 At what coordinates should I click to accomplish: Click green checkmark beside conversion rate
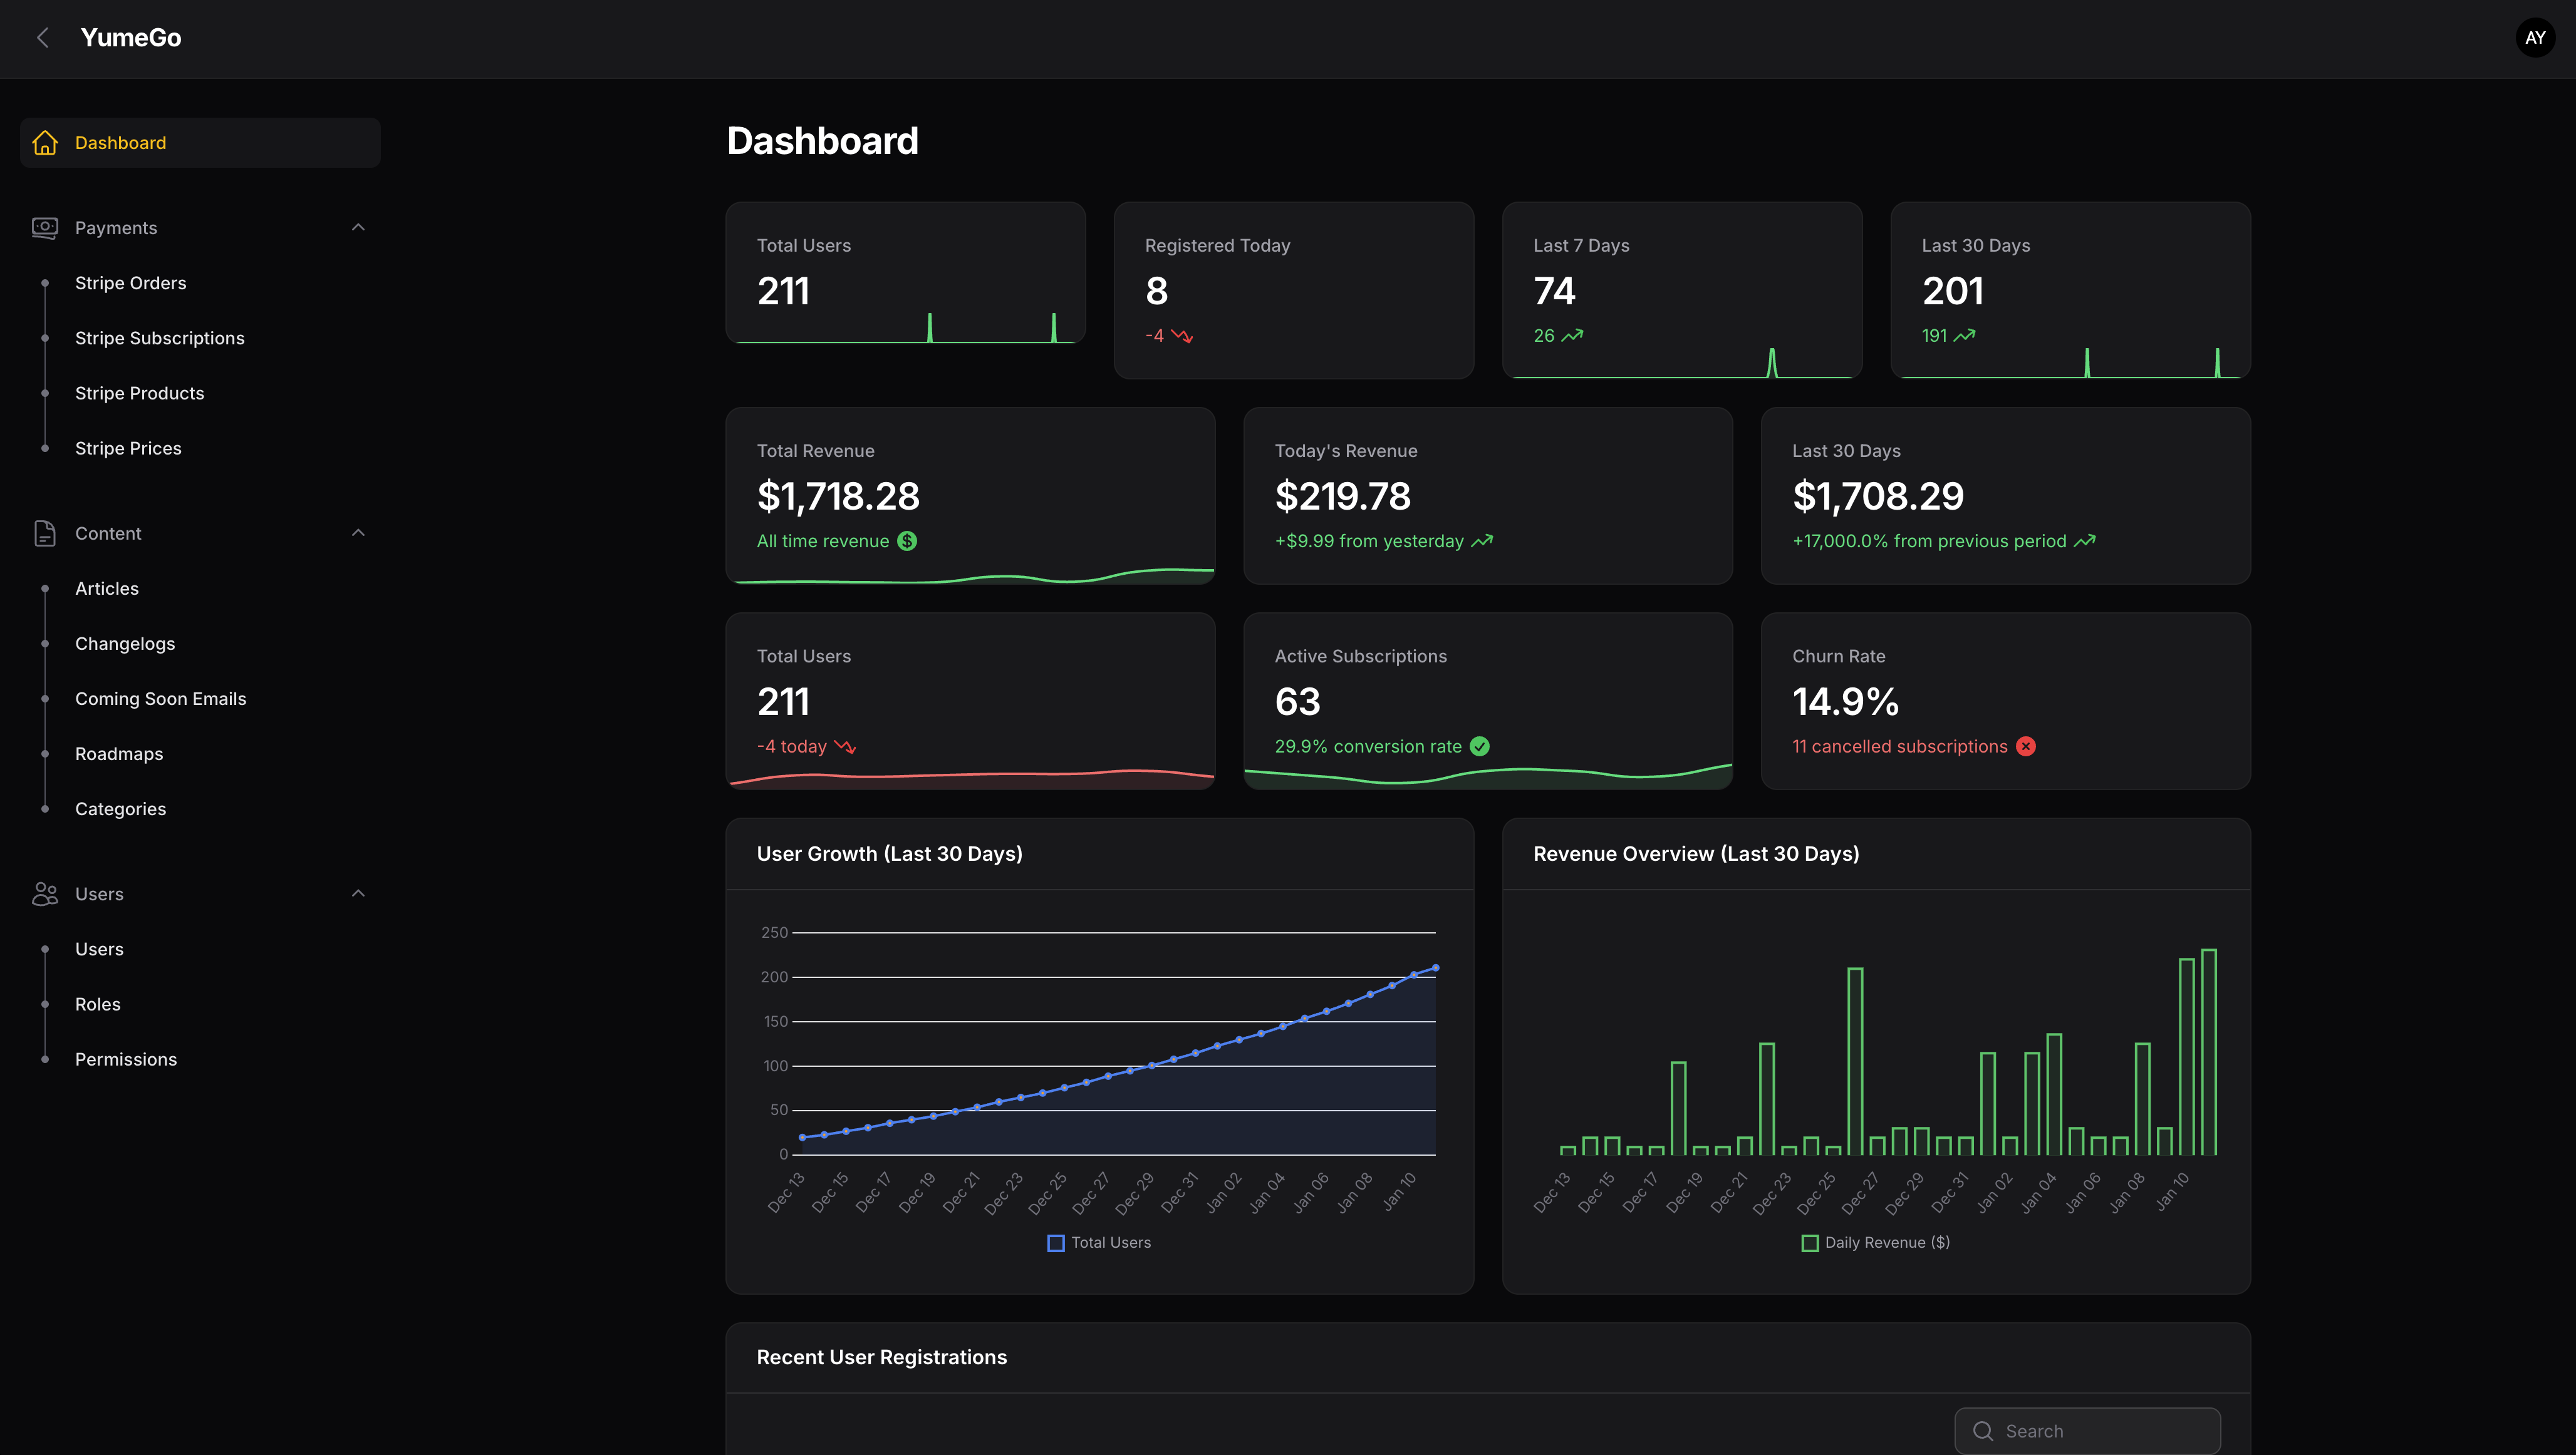tap(1480, 746)
